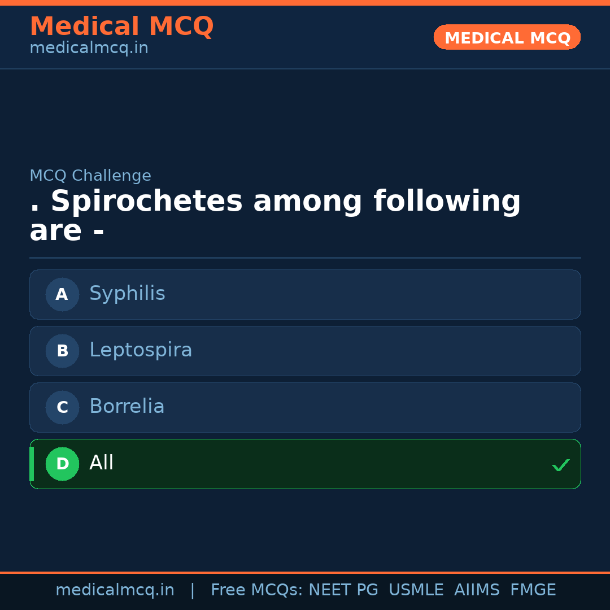Switch to the USMLE section
The image size is (610, 610).
pyautogui.click(x=416, y=590)
